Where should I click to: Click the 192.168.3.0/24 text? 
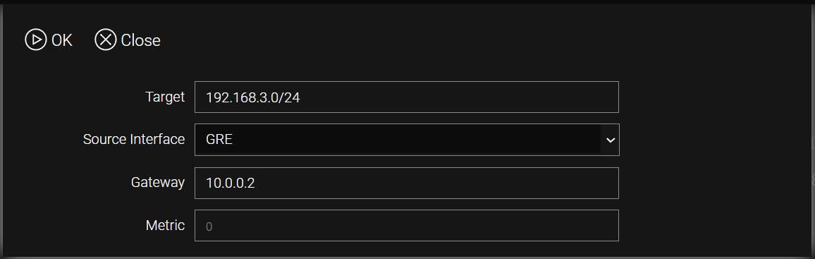[252, 98]
